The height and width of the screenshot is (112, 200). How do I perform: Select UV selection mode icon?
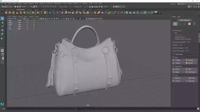tap(194, 24)
